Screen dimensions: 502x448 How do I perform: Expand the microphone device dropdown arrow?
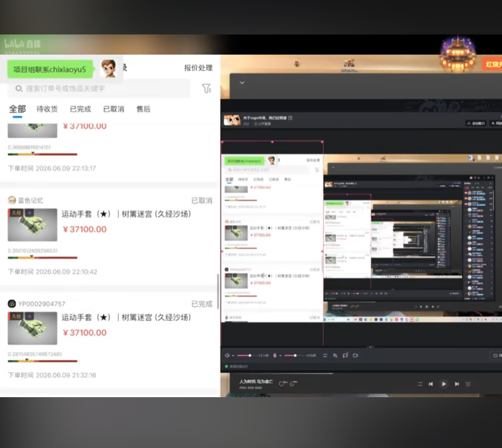pos(280,355)
